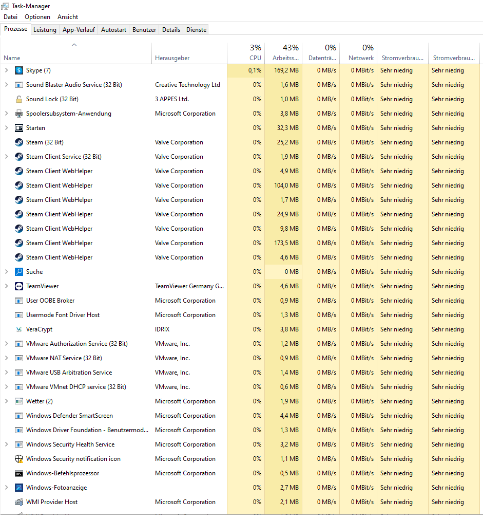
Task: Switch to the Benutzer tab
Action: [144, 30]
